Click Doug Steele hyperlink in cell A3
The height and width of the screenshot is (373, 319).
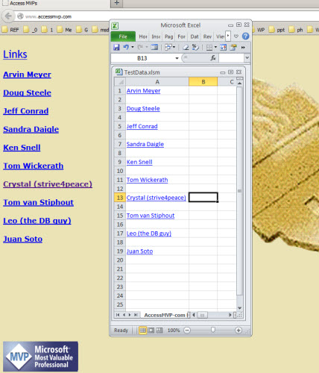tap(143, 109)
